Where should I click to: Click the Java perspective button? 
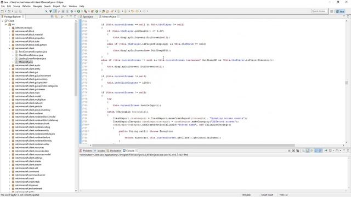[340, 11]
